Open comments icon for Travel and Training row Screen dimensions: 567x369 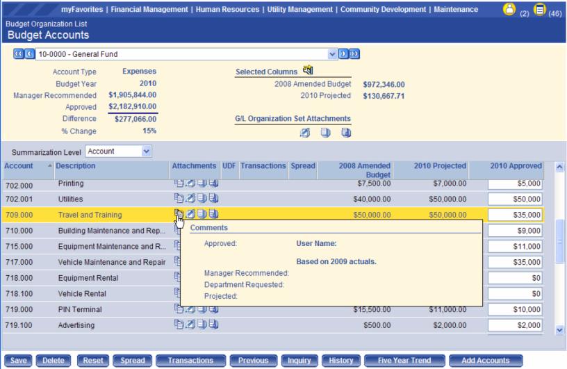point(179,215)
